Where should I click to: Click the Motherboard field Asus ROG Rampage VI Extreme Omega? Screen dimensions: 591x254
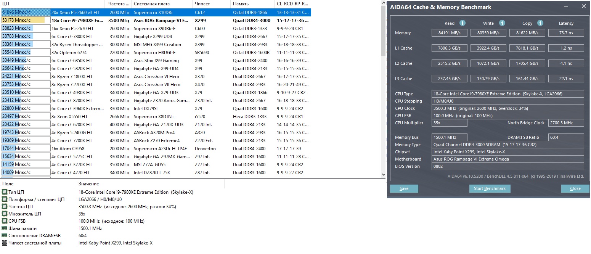click(508, 159)
